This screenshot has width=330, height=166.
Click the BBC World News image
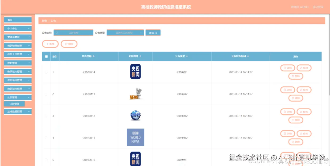pos(135,137)
